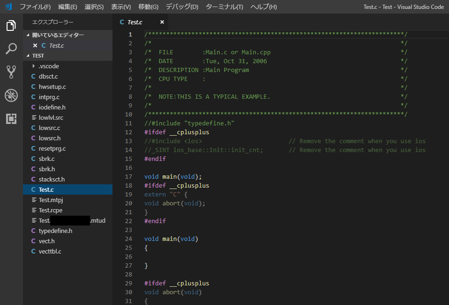Click the エクスプローラー panel title

(x=52, y=22)
